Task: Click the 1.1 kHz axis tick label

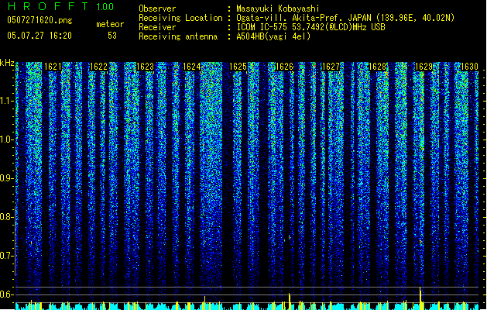Action: 6,101
